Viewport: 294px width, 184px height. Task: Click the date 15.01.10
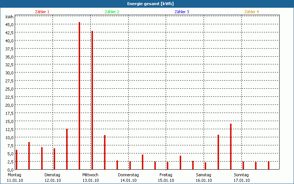coord(166,181)
